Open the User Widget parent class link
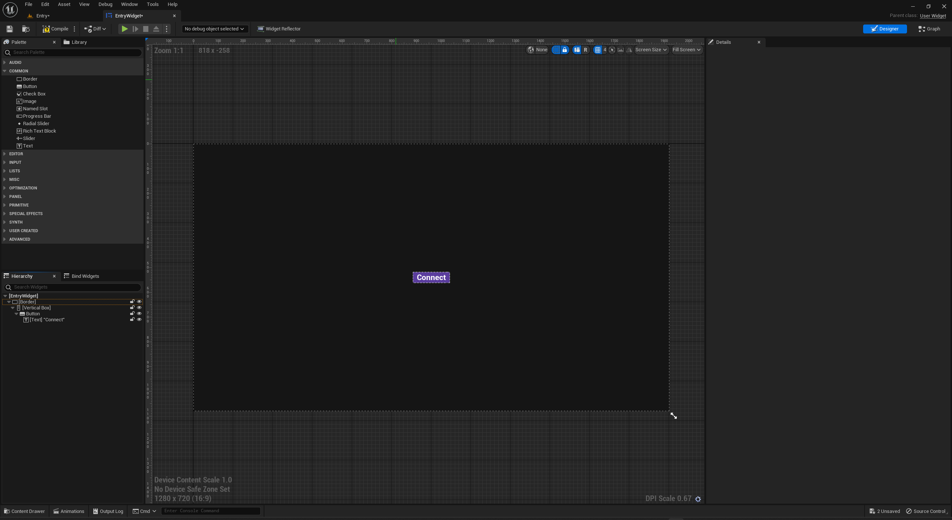This screenshot has width=952, height=520. pyautogui.click(x=933, y=16)
